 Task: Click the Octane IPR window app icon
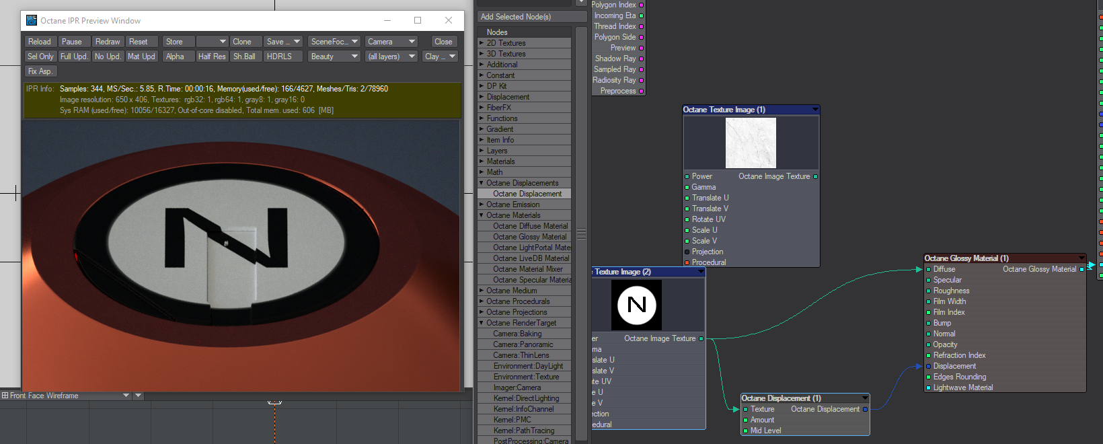click(32, 20)
